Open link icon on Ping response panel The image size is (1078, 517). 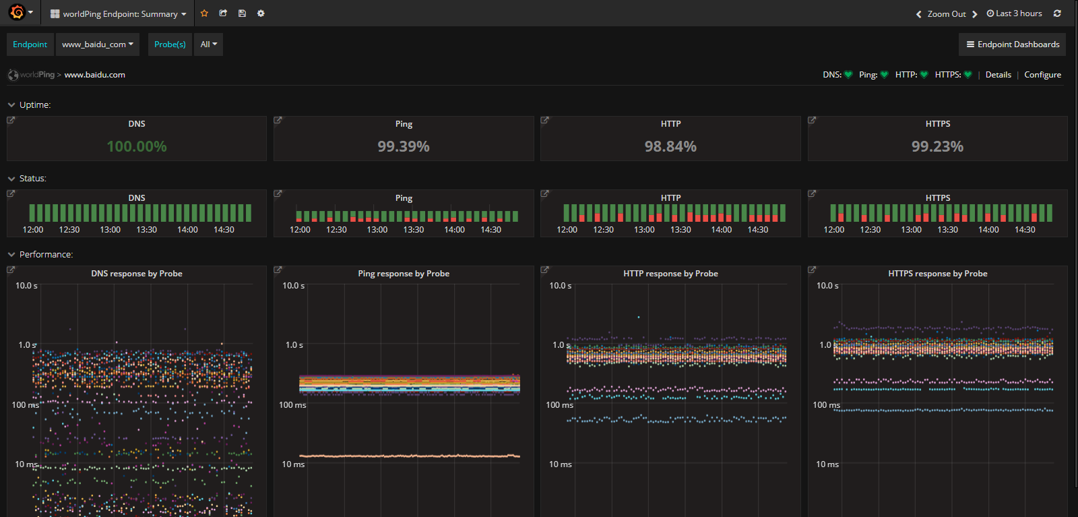tap(278, 270)
